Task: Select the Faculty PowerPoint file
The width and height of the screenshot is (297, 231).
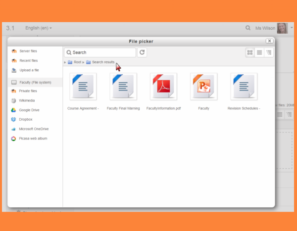Action: (203, 87)
